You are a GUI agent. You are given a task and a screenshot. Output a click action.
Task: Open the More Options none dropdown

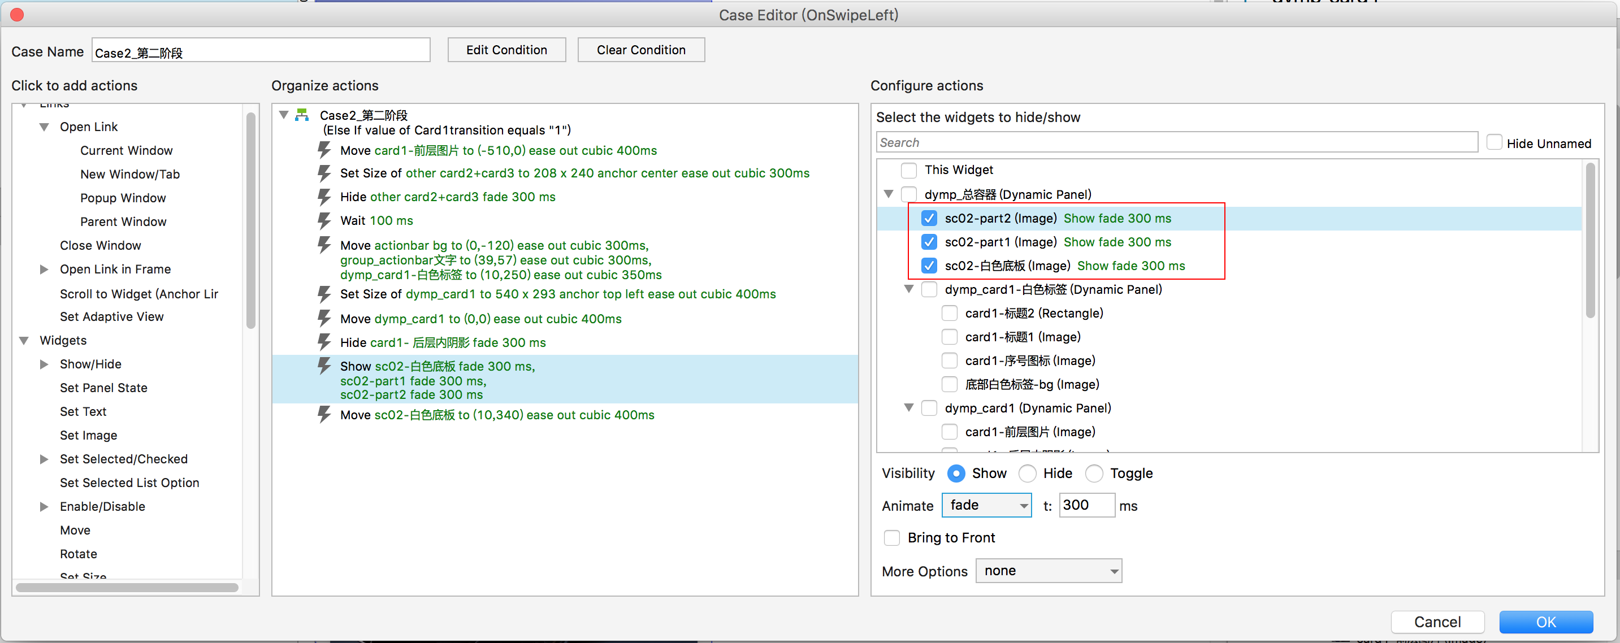pyautogui.click(x=1048, y=571)
